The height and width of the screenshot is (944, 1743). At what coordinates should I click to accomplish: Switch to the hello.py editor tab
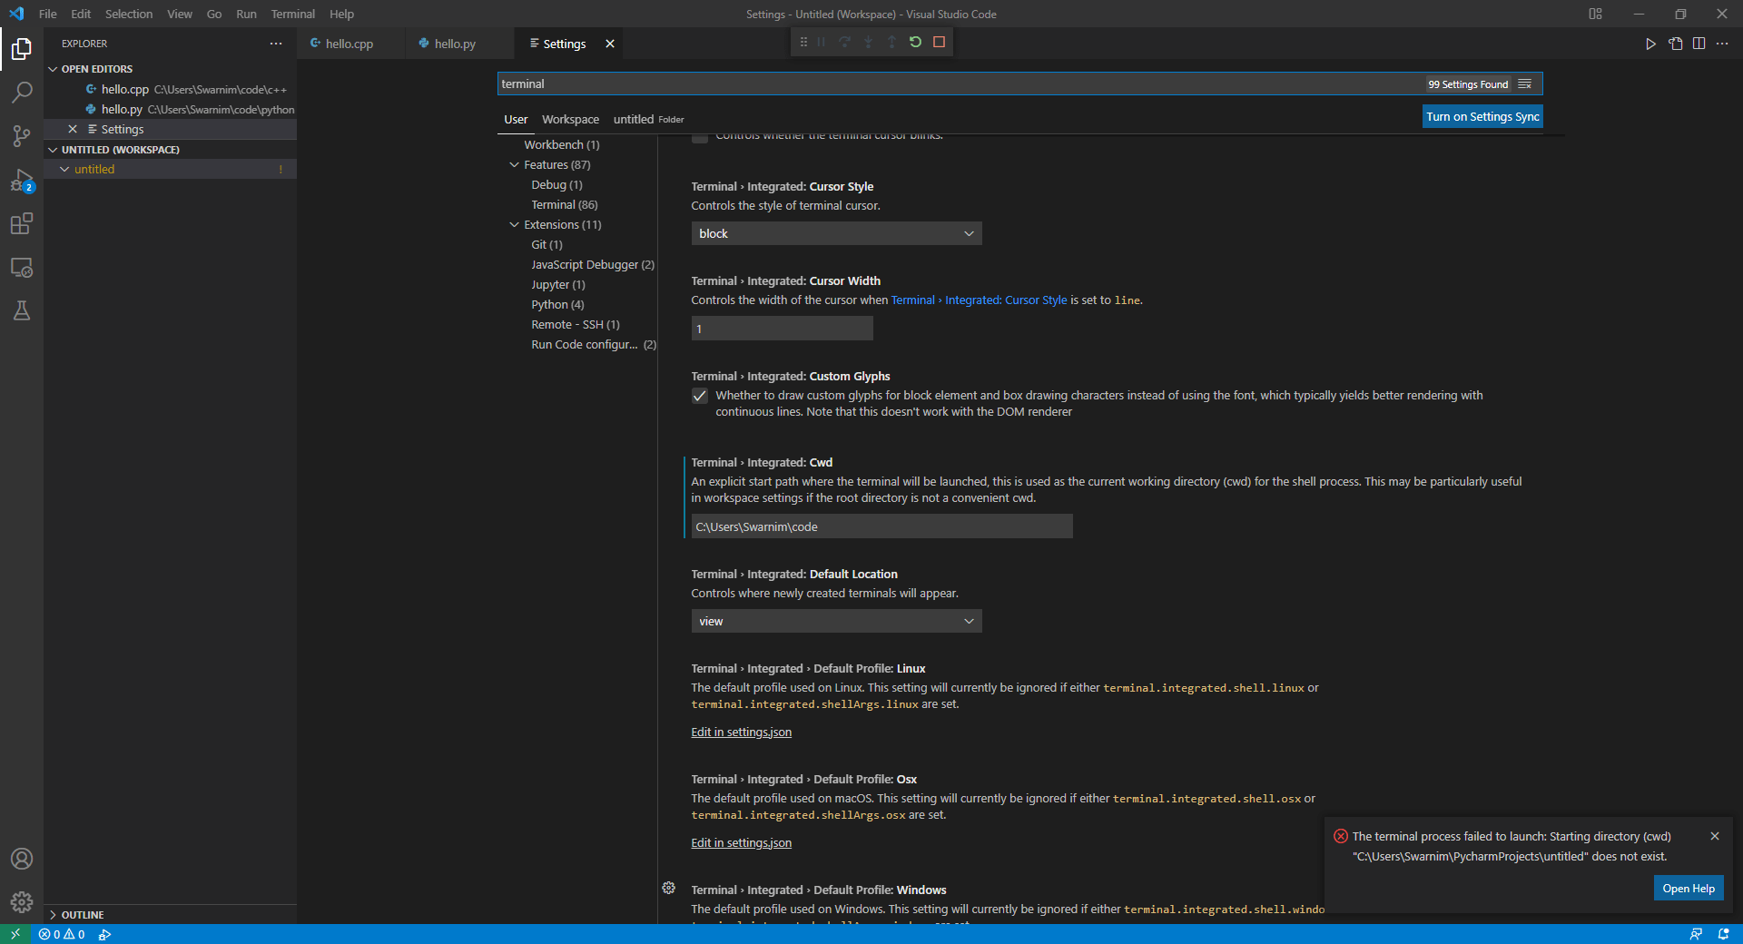point(459,44)
